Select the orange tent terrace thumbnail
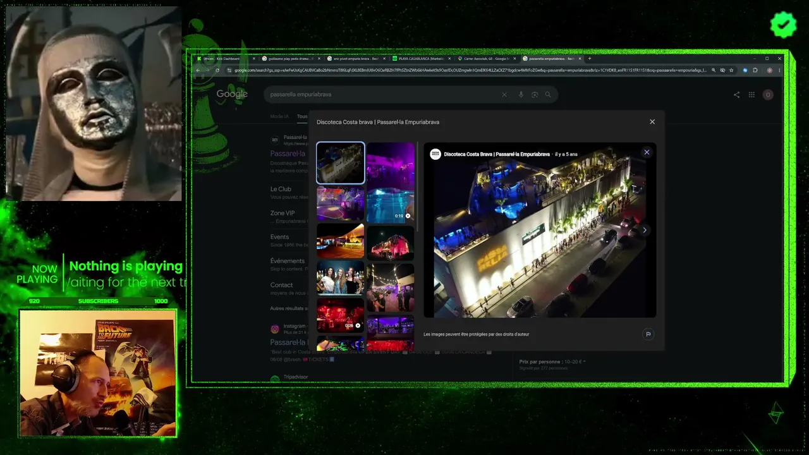The image size is (809, 455). tap(341, 241)
